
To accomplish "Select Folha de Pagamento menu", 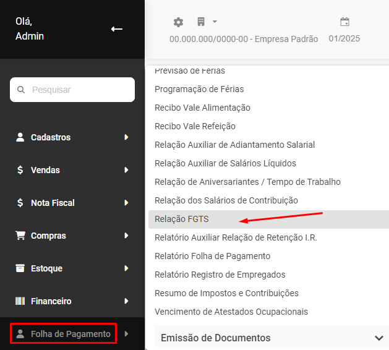I will (71, 334).
